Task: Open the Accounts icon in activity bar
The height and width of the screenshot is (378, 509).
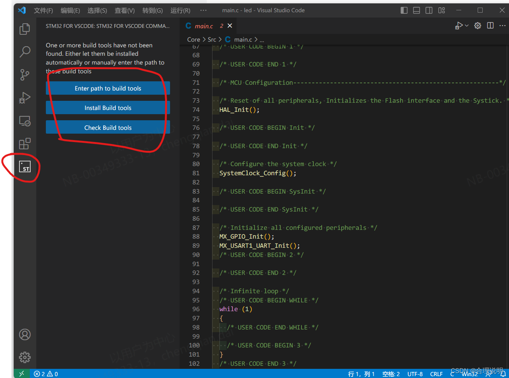Action: click(25, 334)
